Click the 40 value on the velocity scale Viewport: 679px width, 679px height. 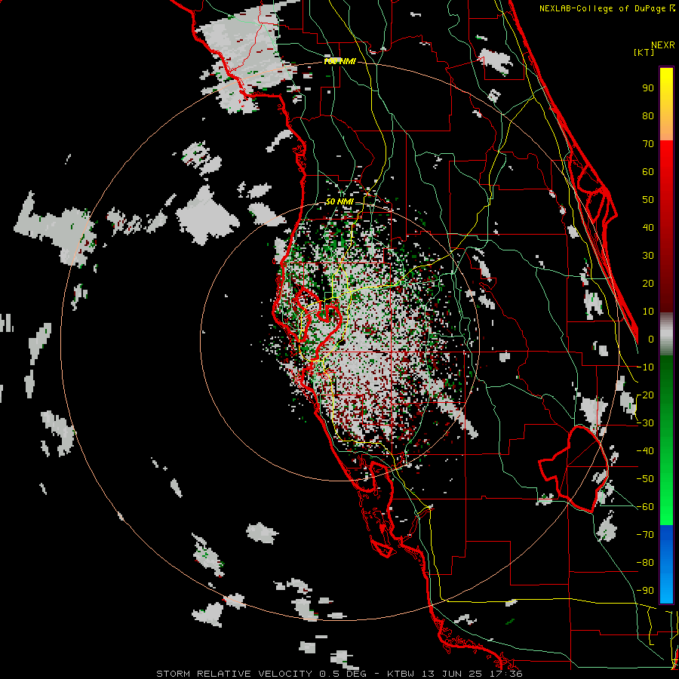point(648,227)
